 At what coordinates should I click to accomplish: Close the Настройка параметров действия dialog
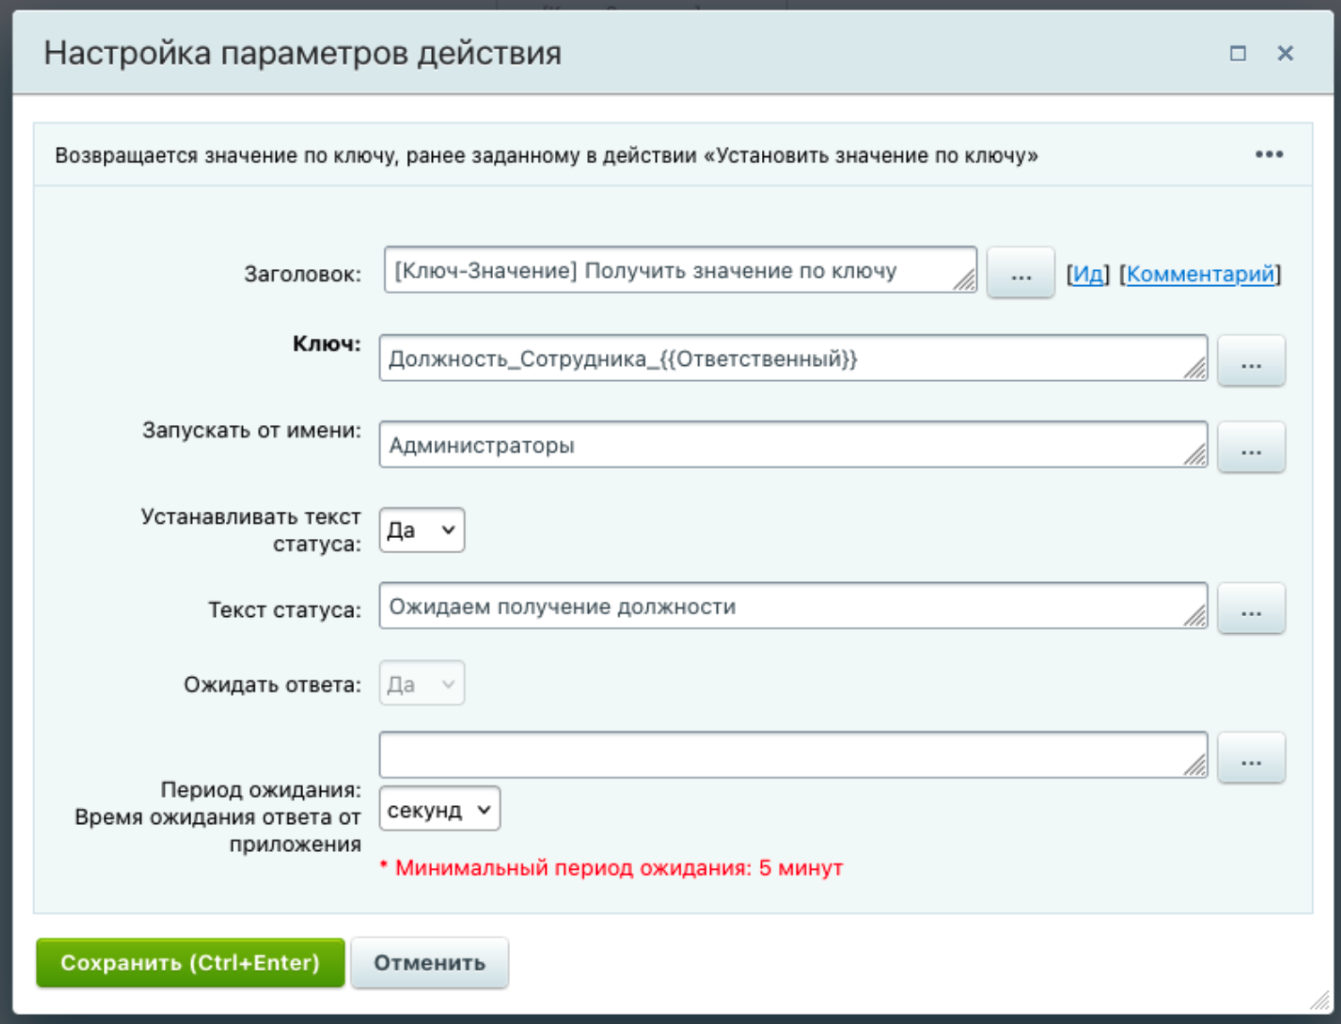(x=1285, y=54)
